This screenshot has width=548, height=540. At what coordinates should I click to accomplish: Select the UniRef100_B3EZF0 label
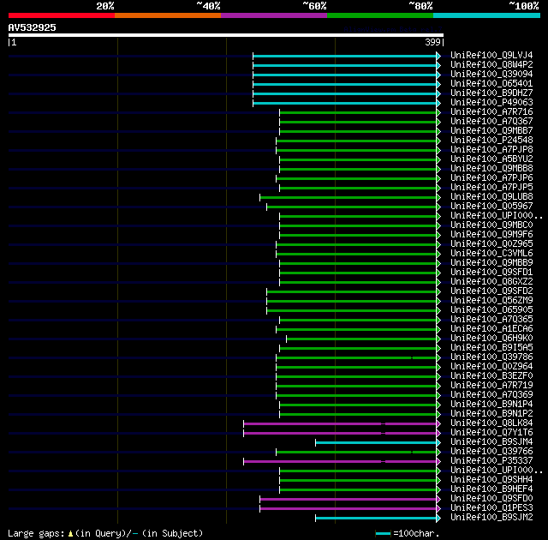pos(491,376)
